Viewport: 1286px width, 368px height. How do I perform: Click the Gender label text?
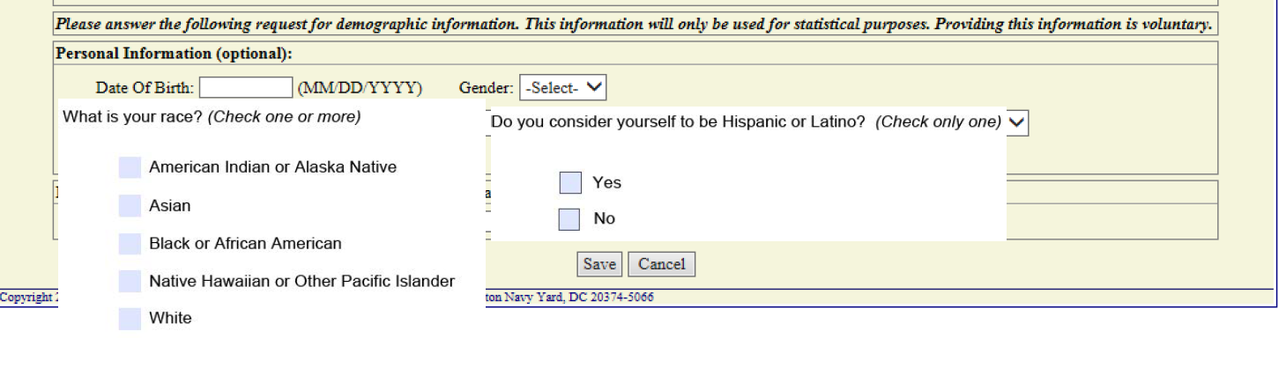[486, 88]
